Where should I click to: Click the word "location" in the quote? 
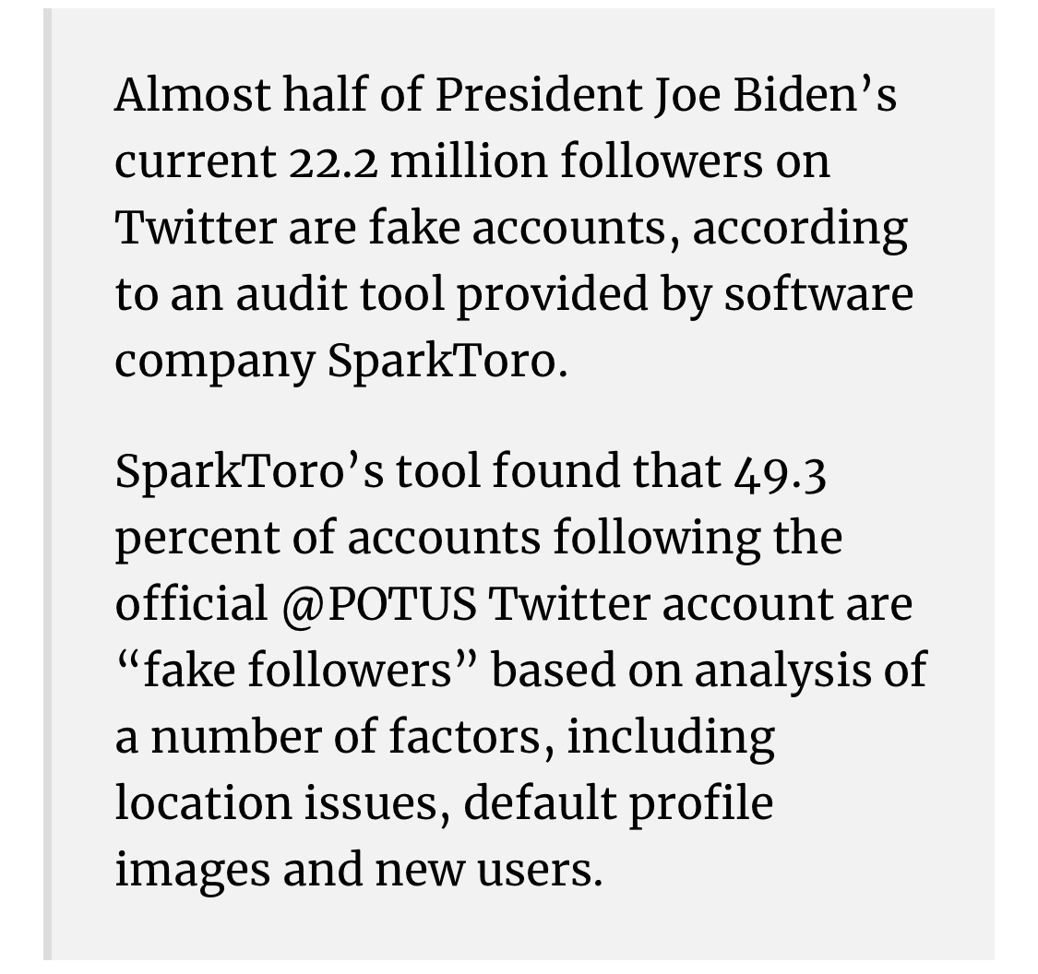(x=204, y=802)
